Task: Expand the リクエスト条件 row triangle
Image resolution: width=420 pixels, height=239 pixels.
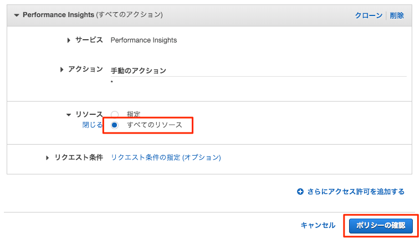Action: pos(48,158)
